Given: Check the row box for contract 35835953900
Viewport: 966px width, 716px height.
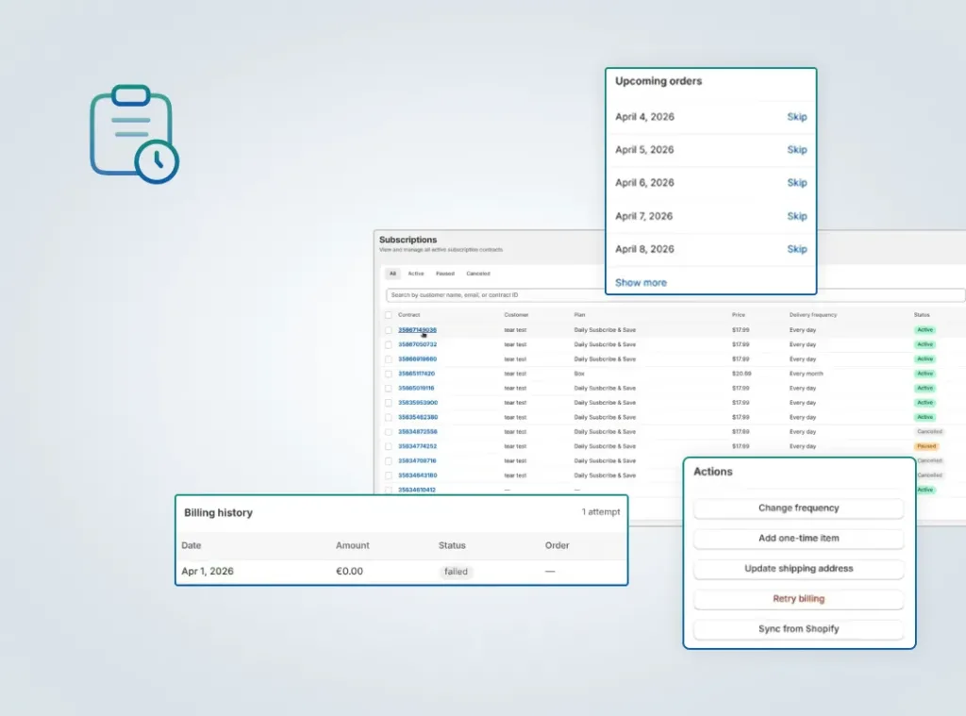Looking at the screenshot, I should point(388,403).
